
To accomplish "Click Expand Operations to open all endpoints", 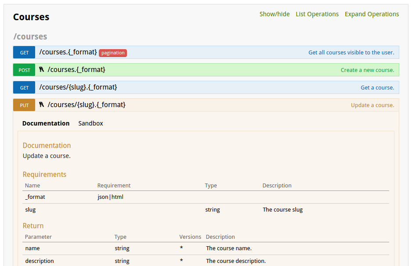I will 372,14.
